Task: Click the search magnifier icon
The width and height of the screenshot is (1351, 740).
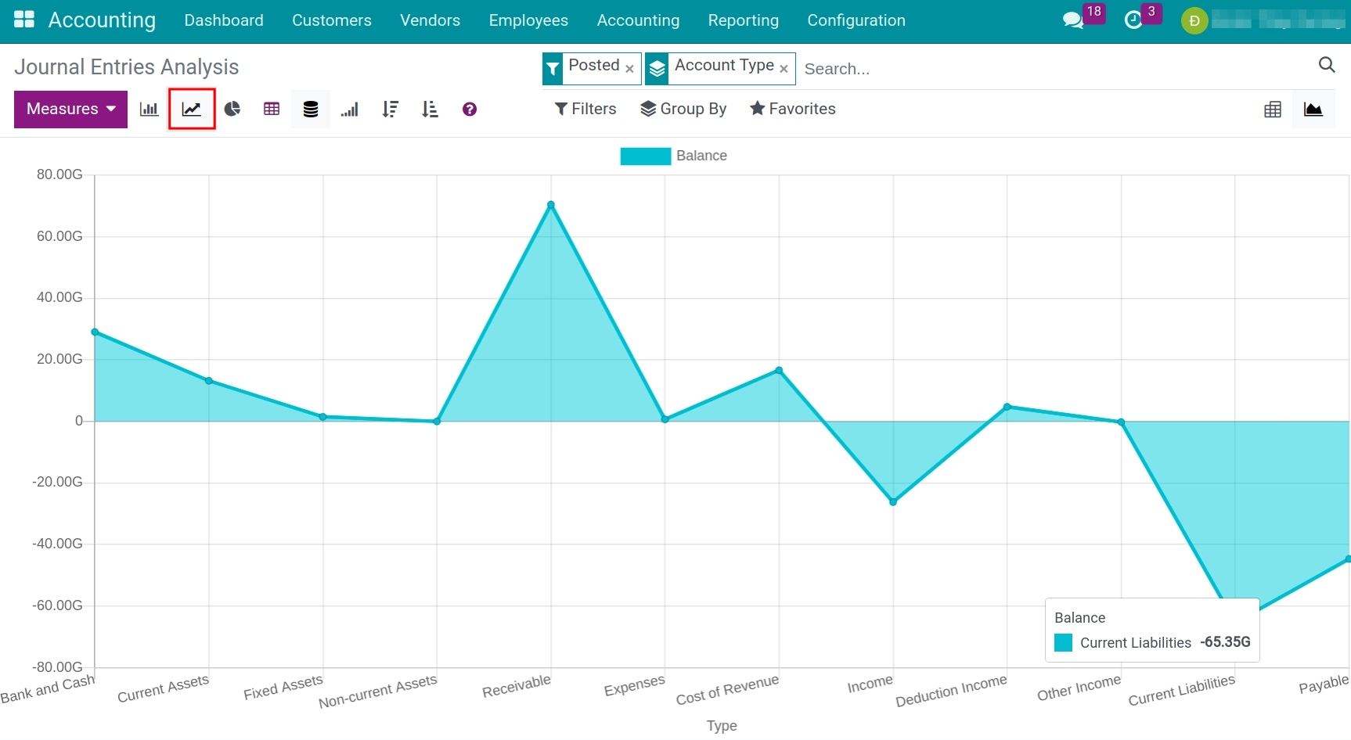Action: [x=1327, y=65]
